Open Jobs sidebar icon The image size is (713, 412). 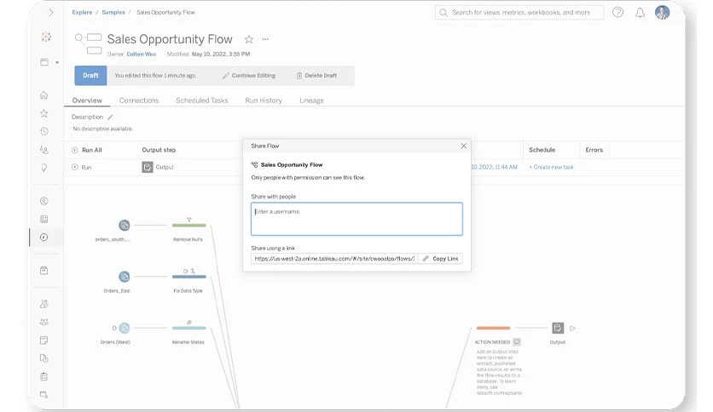point(44,358)
